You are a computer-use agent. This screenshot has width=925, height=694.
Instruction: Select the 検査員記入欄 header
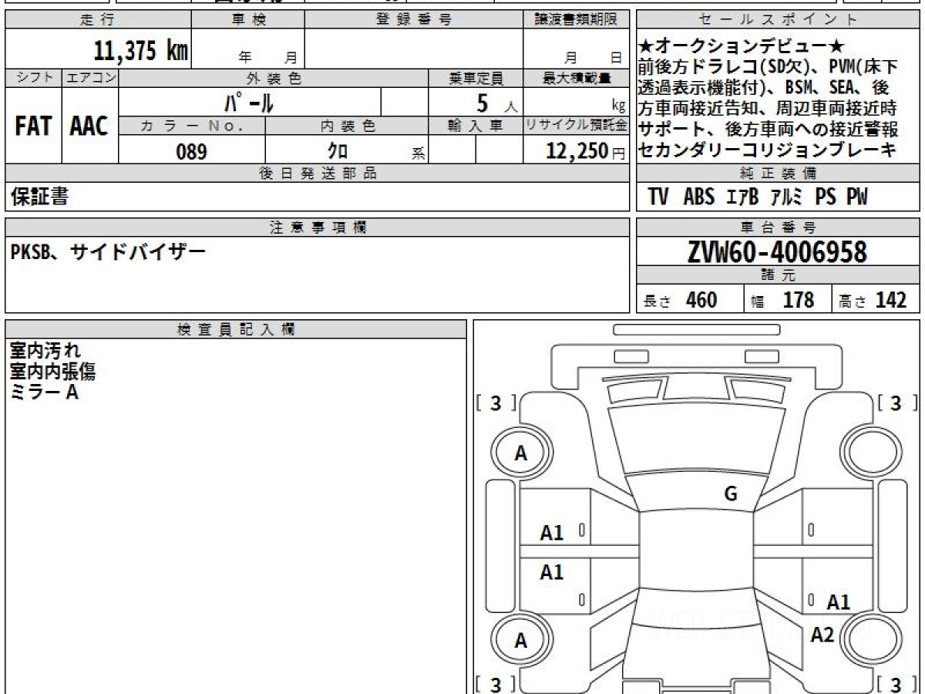click(x=236, y=328)
